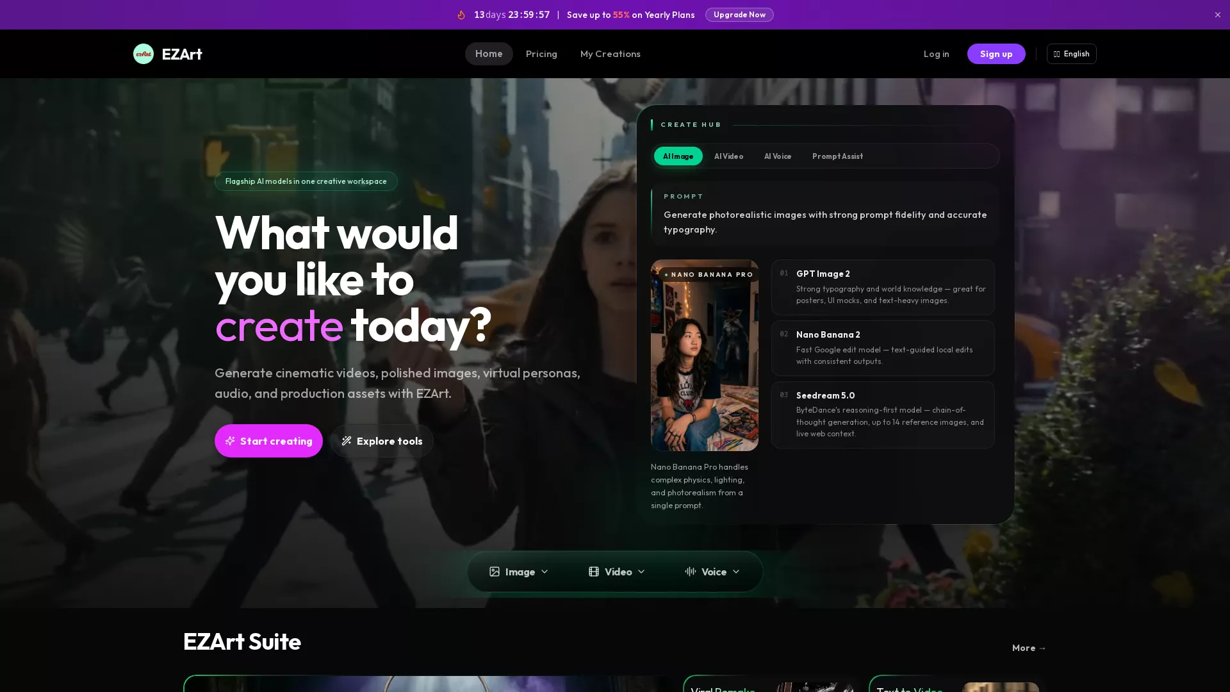Click Explore tools button
The height and width of the screenshot is (692, 1230).
click(x=382, y=441)
